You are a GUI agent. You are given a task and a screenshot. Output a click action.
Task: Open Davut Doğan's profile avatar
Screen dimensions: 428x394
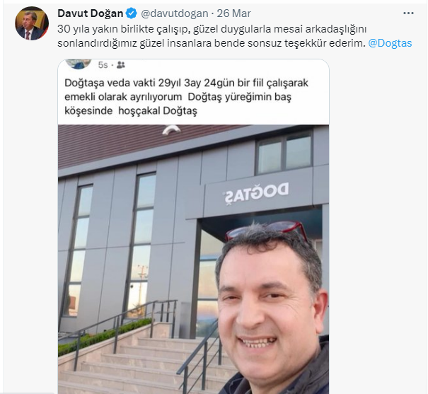tap(32, 23)
